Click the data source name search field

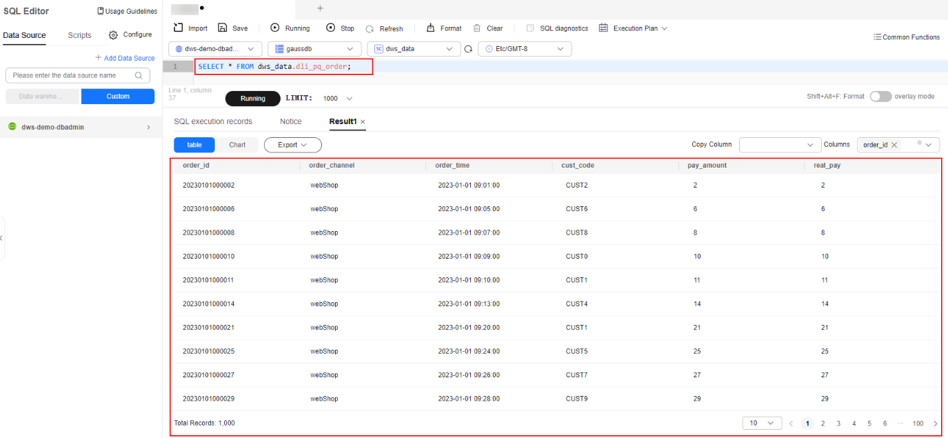78,75
